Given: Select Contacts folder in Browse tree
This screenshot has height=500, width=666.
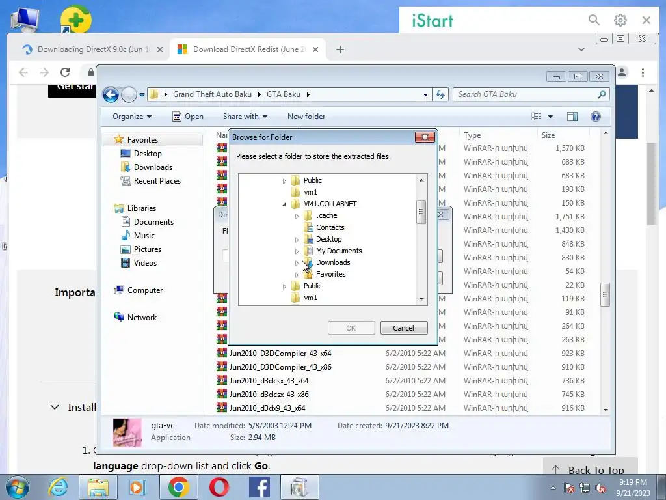Looking at the screenshot, I should click(330, 227).
